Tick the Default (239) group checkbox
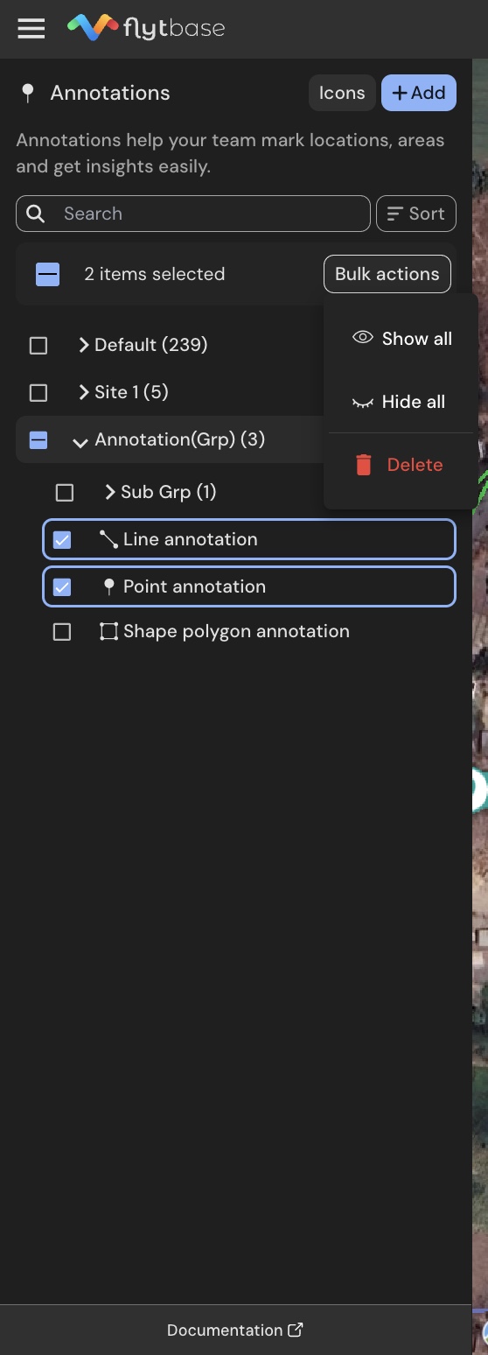This screenshot has height=1355, width=488. coord(38,345)
